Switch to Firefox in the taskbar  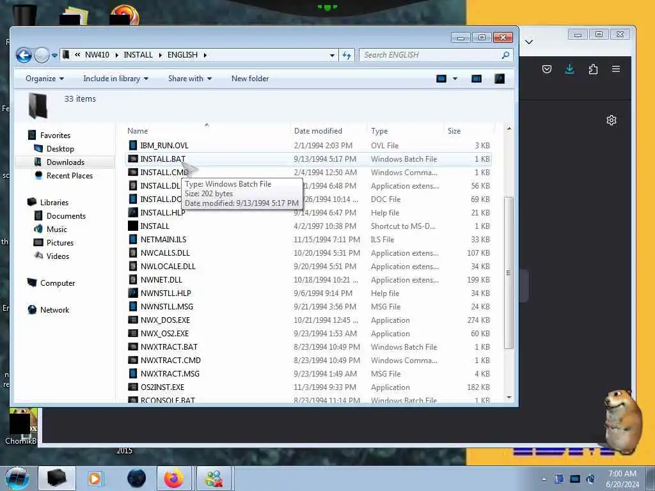point(174,478)
